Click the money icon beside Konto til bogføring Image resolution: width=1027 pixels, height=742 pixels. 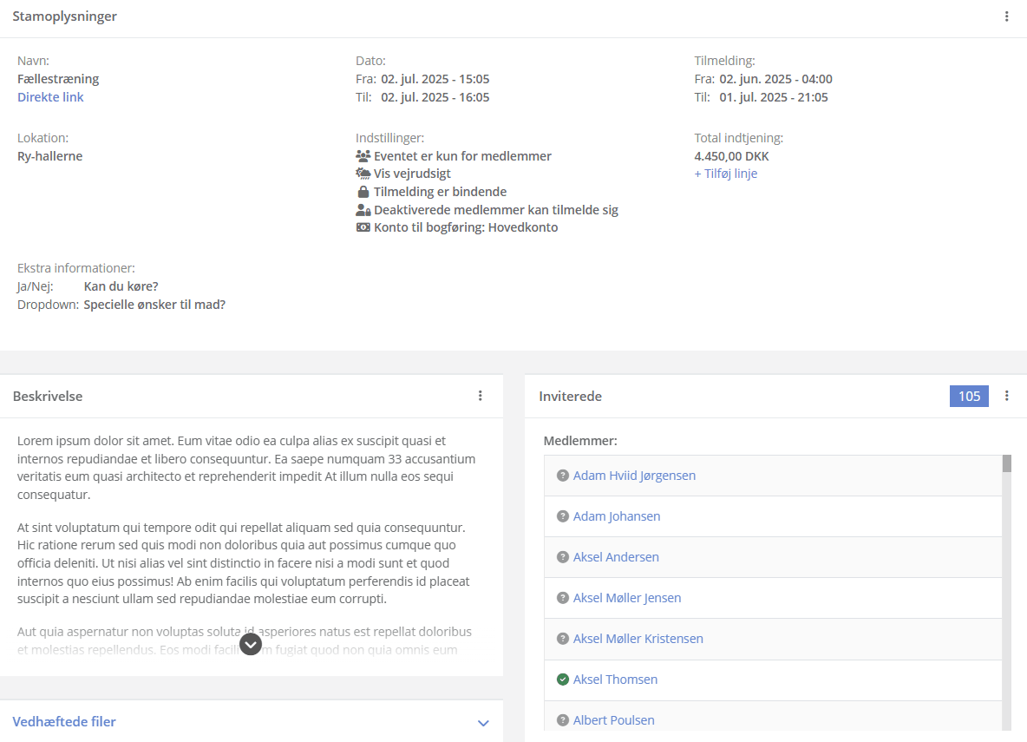(363, 227)
